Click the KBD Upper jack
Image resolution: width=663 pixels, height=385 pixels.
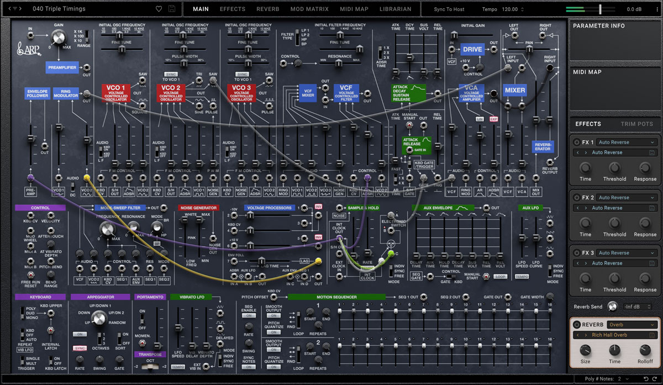pos(51,313)
